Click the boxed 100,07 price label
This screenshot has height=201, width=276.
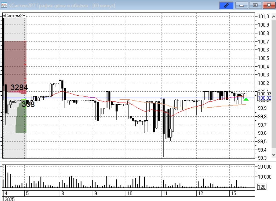coord(264,94)
